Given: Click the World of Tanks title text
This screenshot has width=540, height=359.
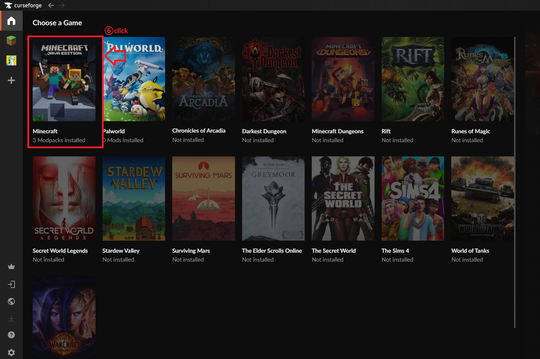Looking at the screenshot, I should point(470,251).
